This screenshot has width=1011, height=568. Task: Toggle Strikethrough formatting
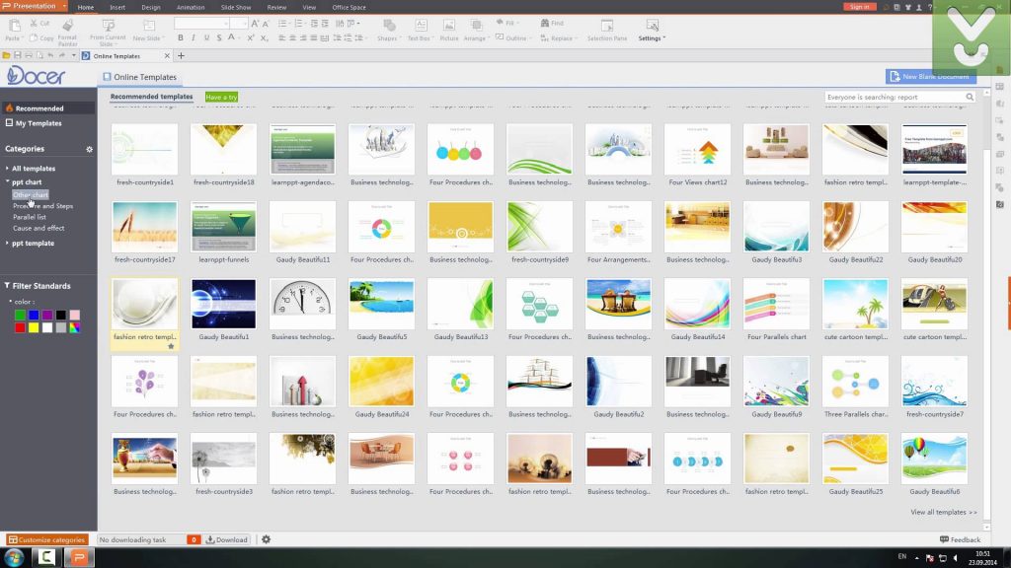point(219,38)
